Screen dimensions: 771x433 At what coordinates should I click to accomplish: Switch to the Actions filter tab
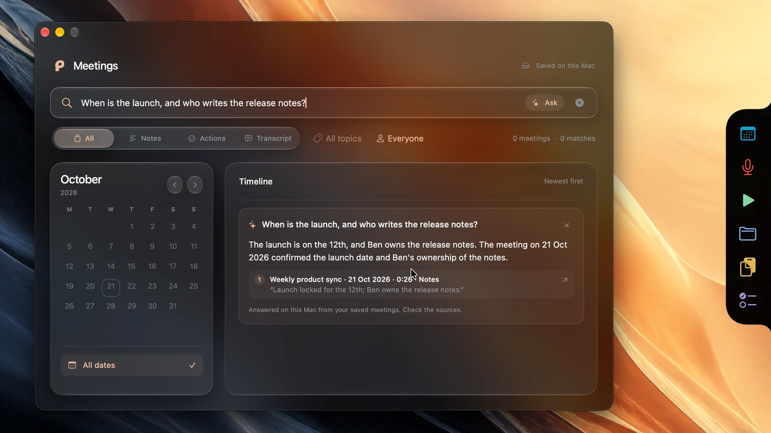click(207, 138)
